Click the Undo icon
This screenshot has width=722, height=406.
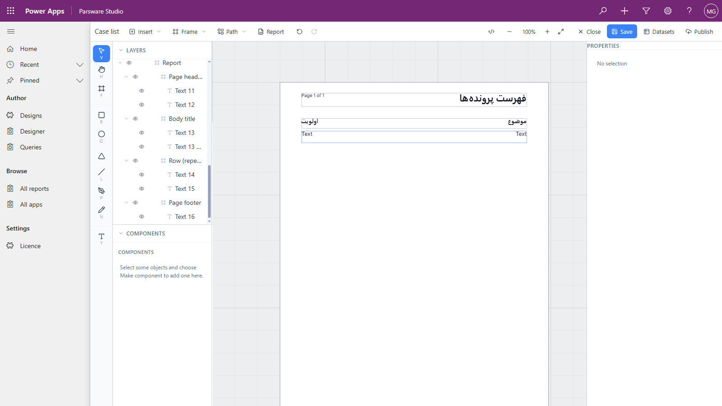coord(300,32)
